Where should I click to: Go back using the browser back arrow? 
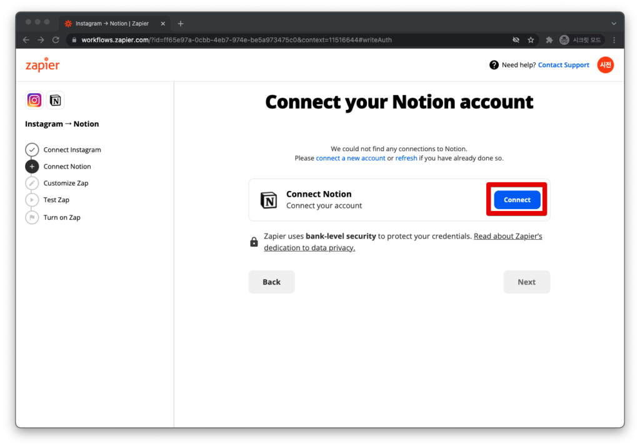[26, 40]
